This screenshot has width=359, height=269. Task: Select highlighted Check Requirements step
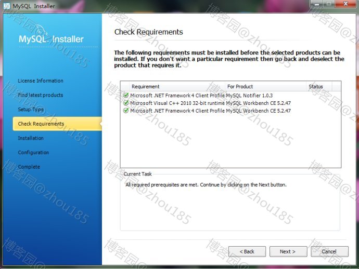57,124
